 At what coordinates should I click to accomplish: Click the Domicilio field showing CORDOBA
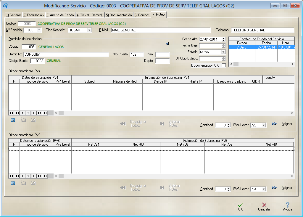[66, 54]
